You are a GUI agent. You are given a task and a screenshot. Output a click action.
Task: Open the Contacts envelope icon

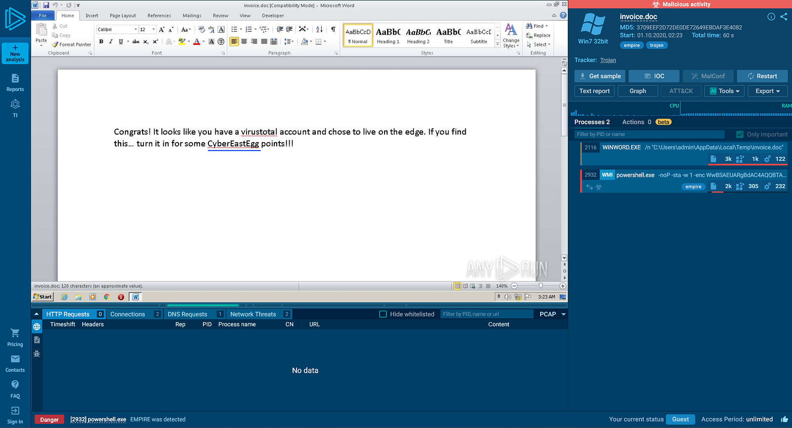(15, 359)
